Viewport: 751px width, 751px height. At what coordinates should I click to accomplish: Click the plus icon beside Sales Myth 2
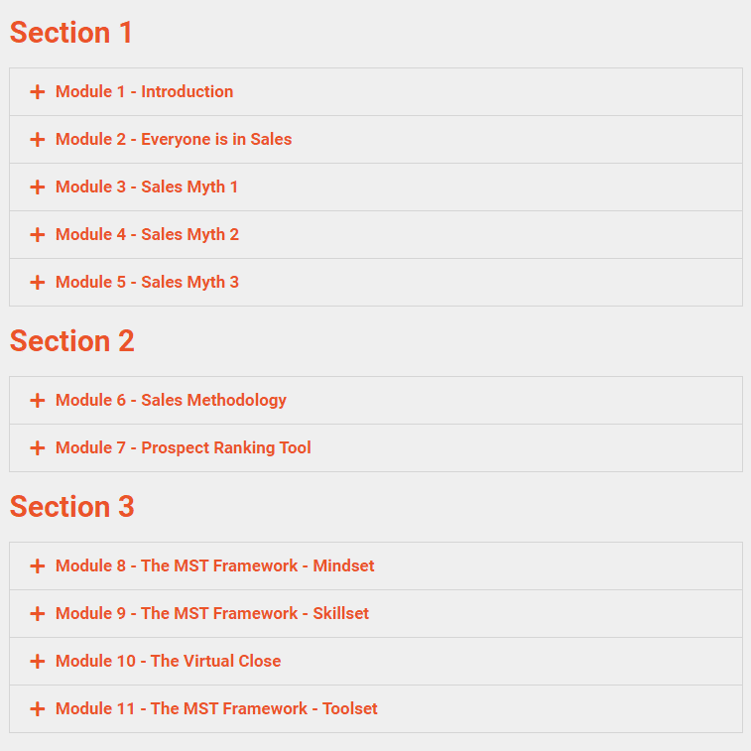[38, 235]
